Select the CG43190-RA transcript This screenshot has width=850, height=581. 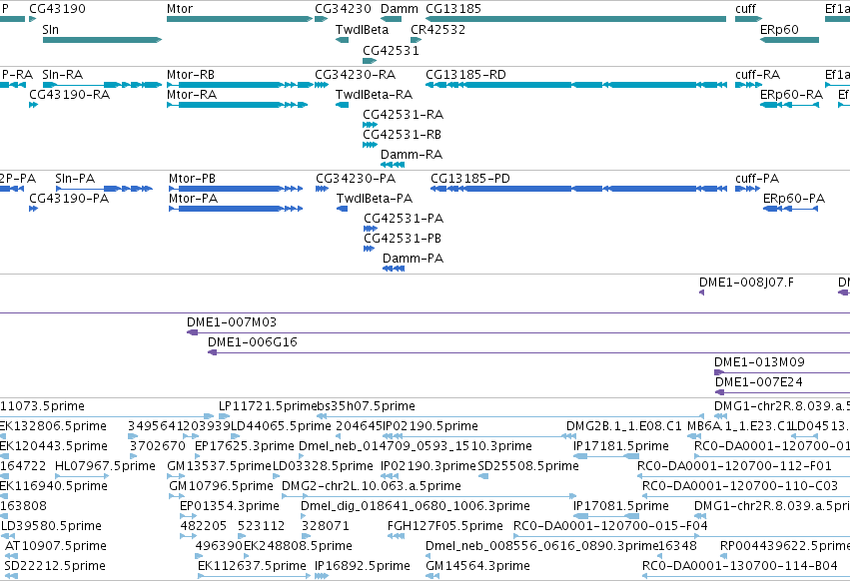click(x=33, y=105)
